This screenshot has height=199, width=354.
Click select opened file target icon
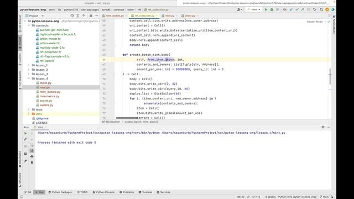pos(72,16)
